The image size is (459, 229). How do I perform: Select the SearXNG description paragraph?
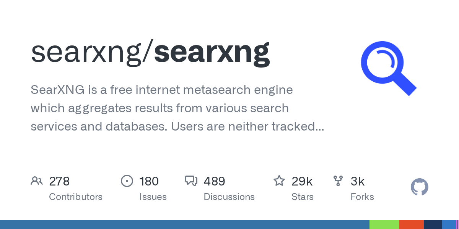tap(177, 108)
